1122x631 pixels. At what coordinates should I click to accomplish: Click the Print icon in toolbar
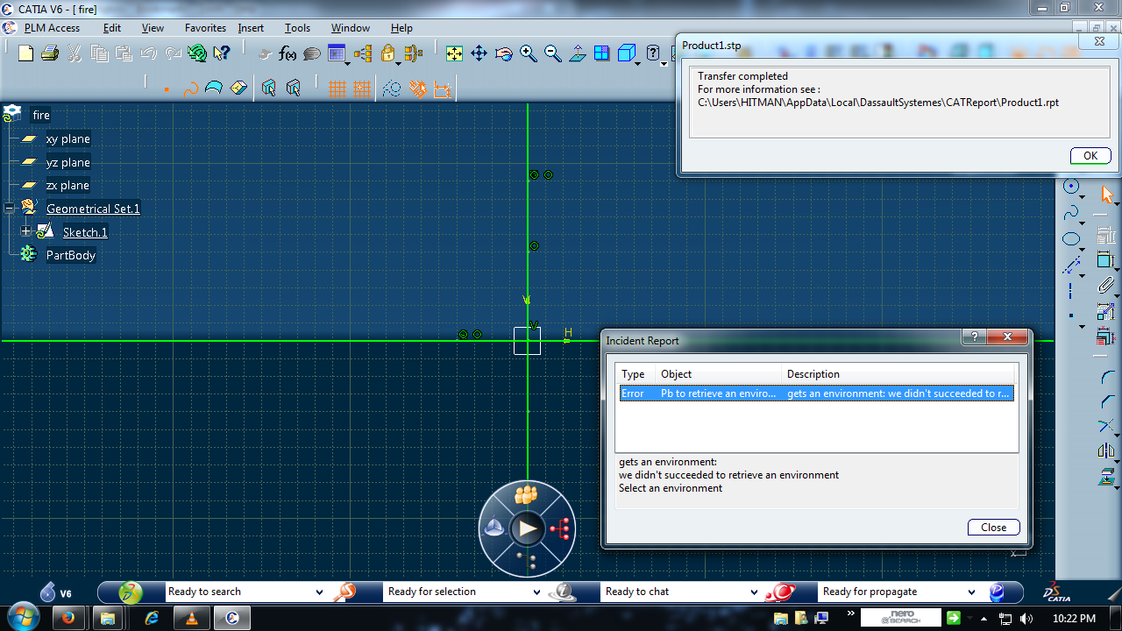pyautogui.click(x=50, y=54)
